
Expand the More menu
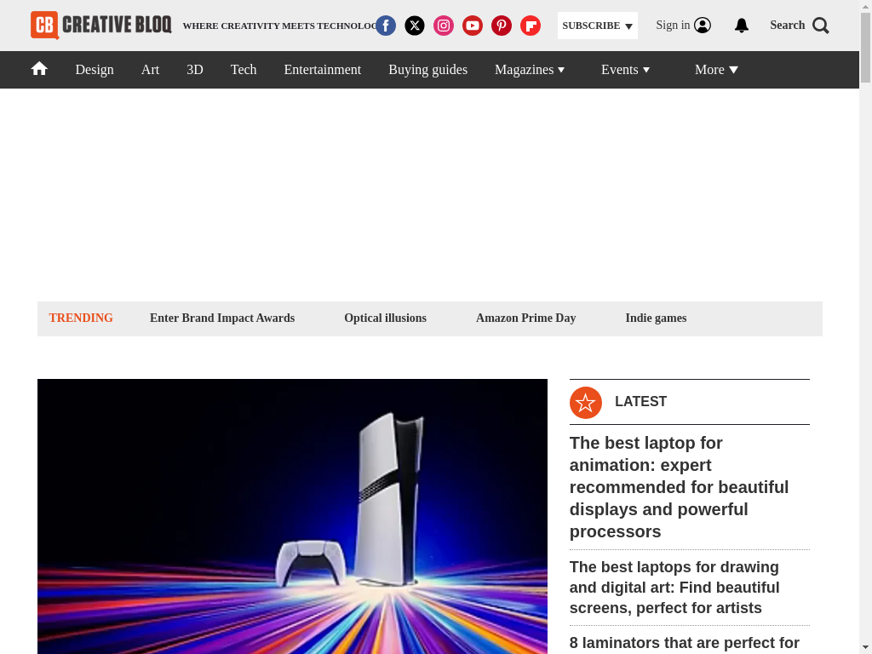(716, 70)
